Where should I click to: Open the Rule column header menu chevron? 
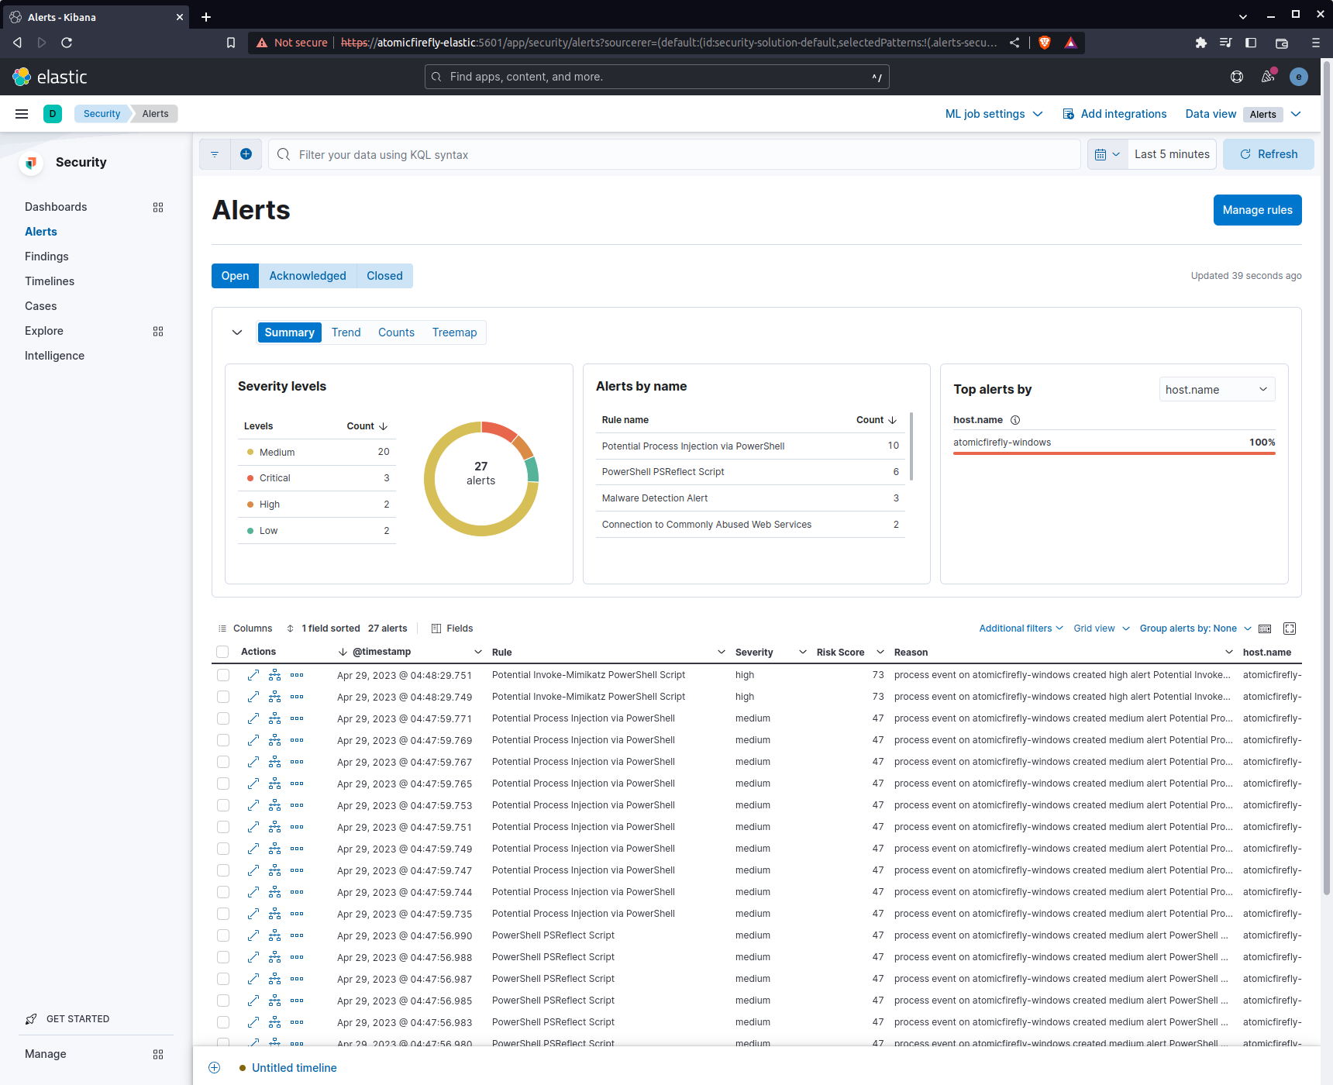click(x=722, y=652)
